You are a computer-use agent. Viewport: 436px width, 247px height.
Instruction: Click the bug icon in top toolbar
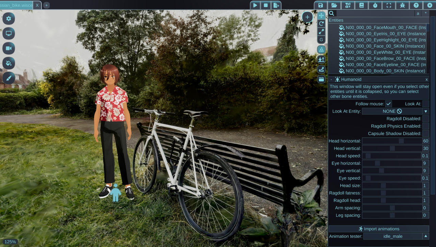(402, 5)
